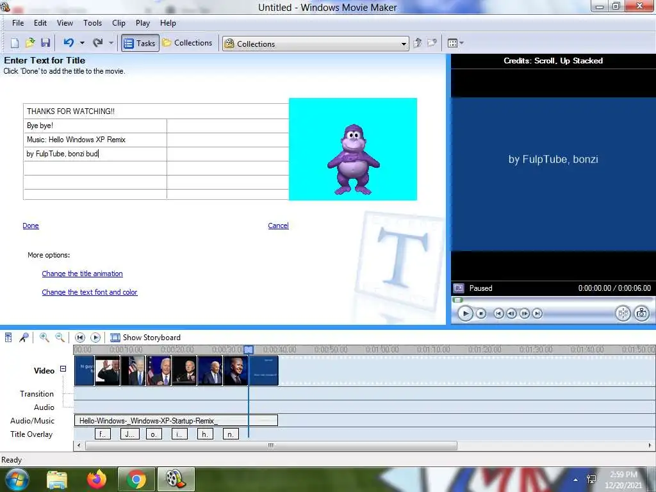
Task: Open the File menu
Action: pyautogui.click(x=18, y=23)
